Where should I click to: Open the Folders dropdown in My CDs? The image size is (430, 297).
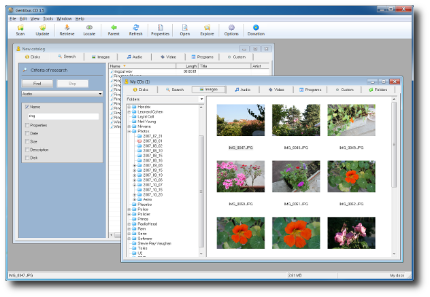tap(201, 99)
